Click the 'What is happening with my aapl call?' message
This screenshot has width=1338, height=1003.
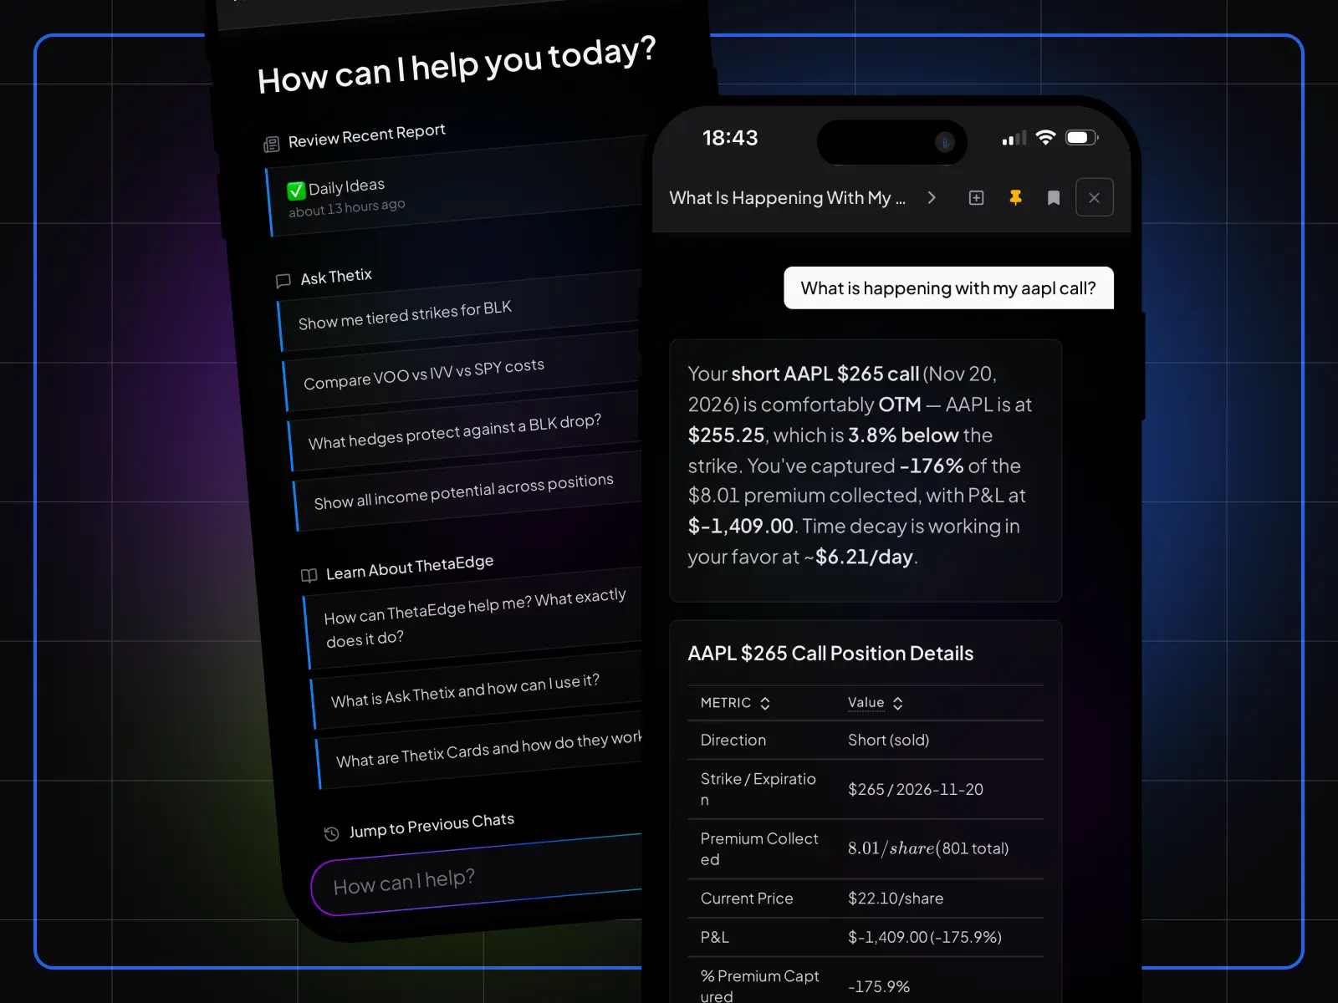click(948, 288)
